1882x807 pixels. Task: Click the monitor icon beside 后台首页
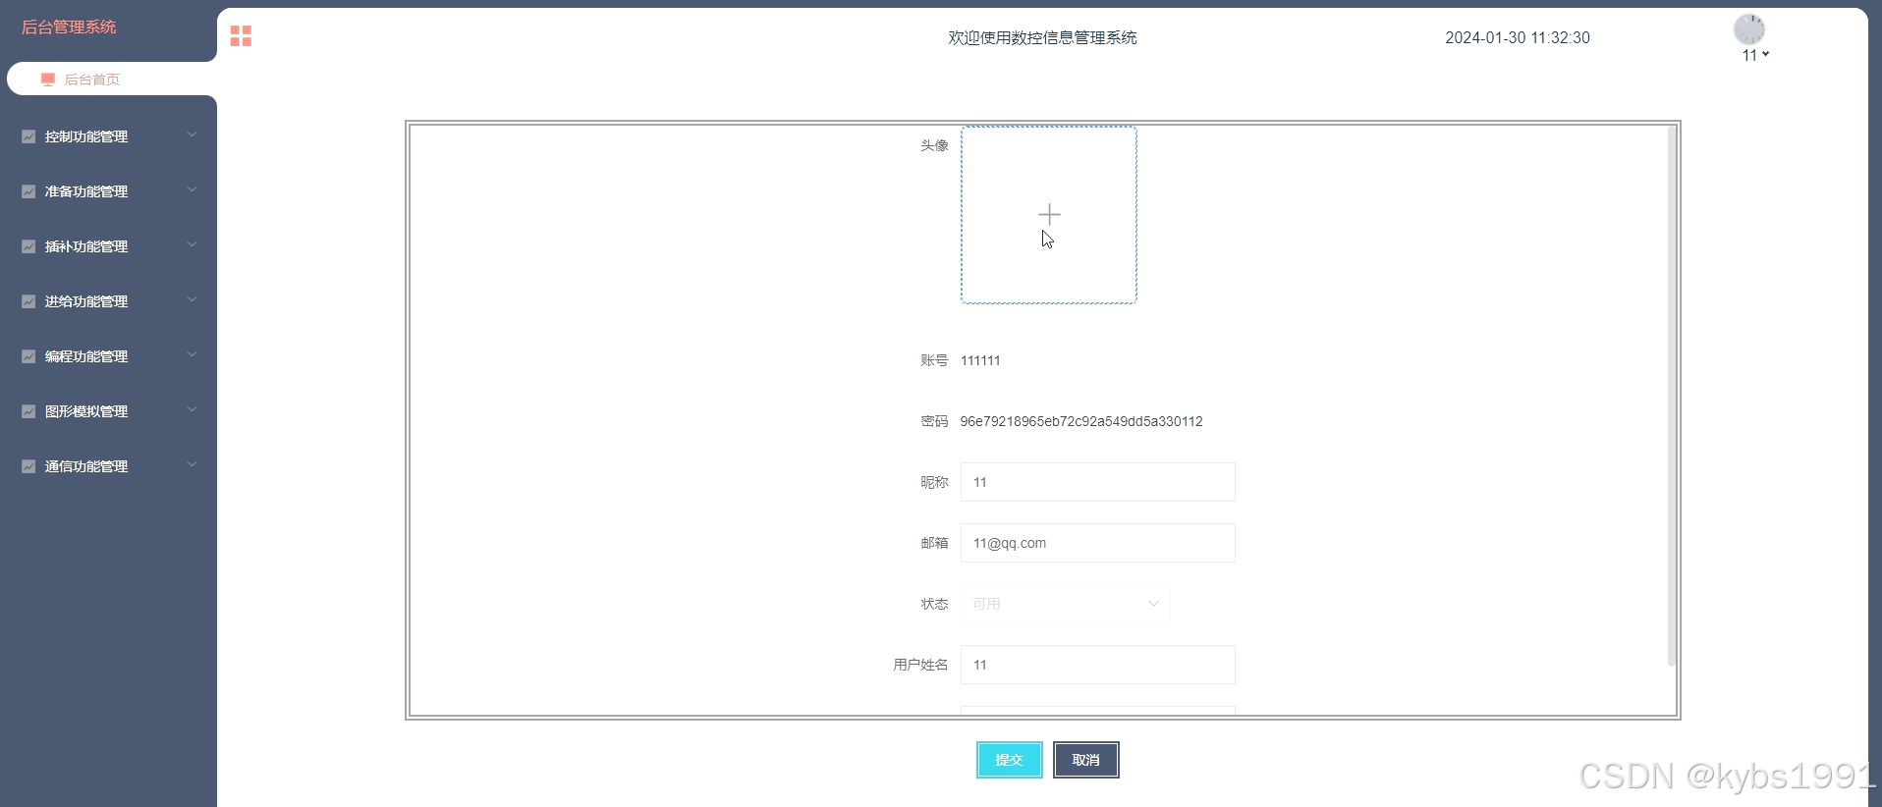pos(47,80)
